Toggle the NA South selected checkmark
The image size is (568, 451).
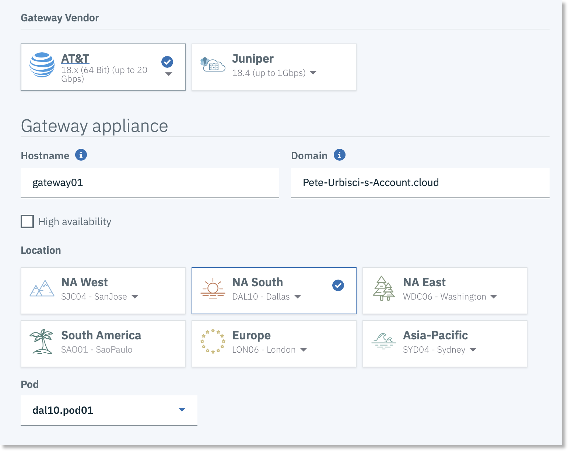pyautogui.click(x=338, y=285)
